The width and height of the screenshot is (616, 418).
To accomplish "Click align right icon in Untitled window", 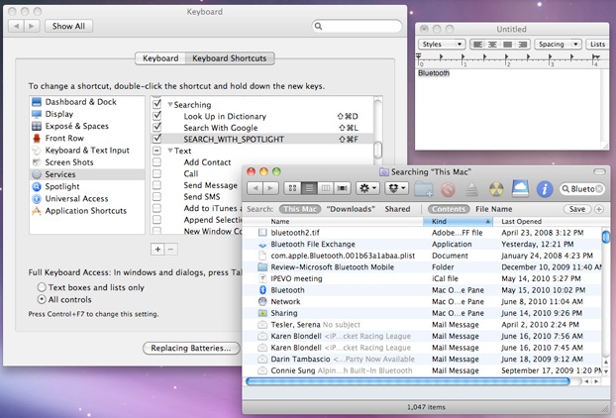I will point(523,45).
